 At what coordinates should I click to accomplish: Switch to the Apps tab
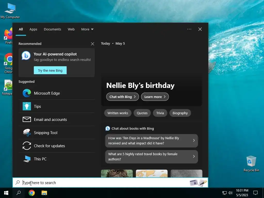(33, 29)
